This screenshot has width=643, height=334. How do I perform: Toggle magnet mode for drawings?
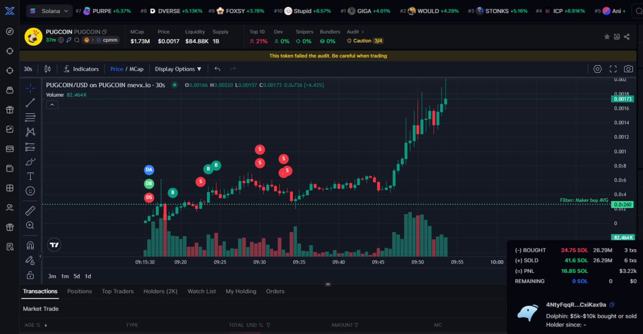coord(31,245)
